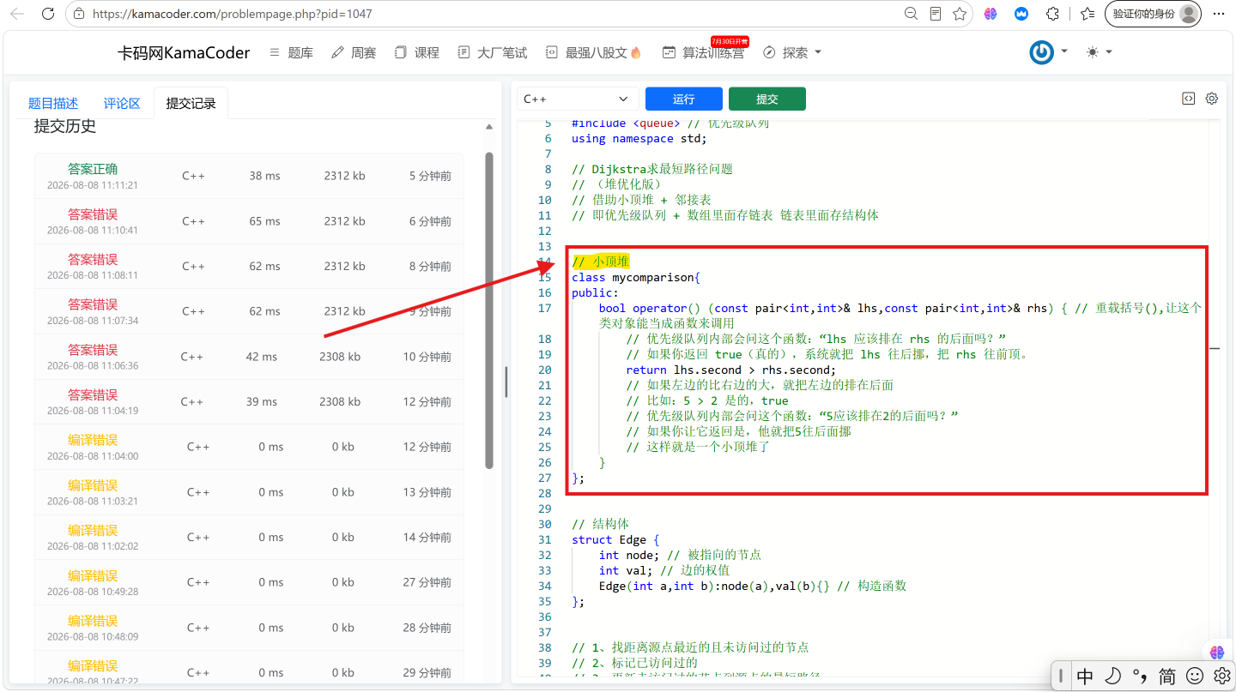
Task: Click the code-brackets icon above the editor
Action: click(x=1188, y=99)
